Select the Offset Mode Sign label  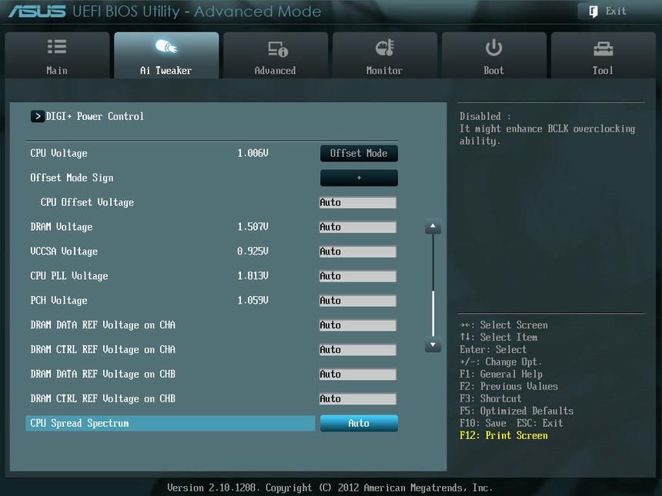coord(72,178)
